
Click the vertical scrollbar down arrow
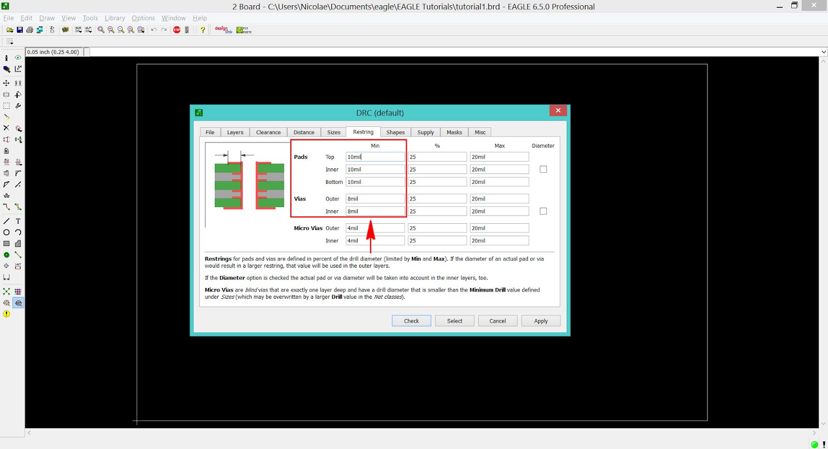pos(823,424)
